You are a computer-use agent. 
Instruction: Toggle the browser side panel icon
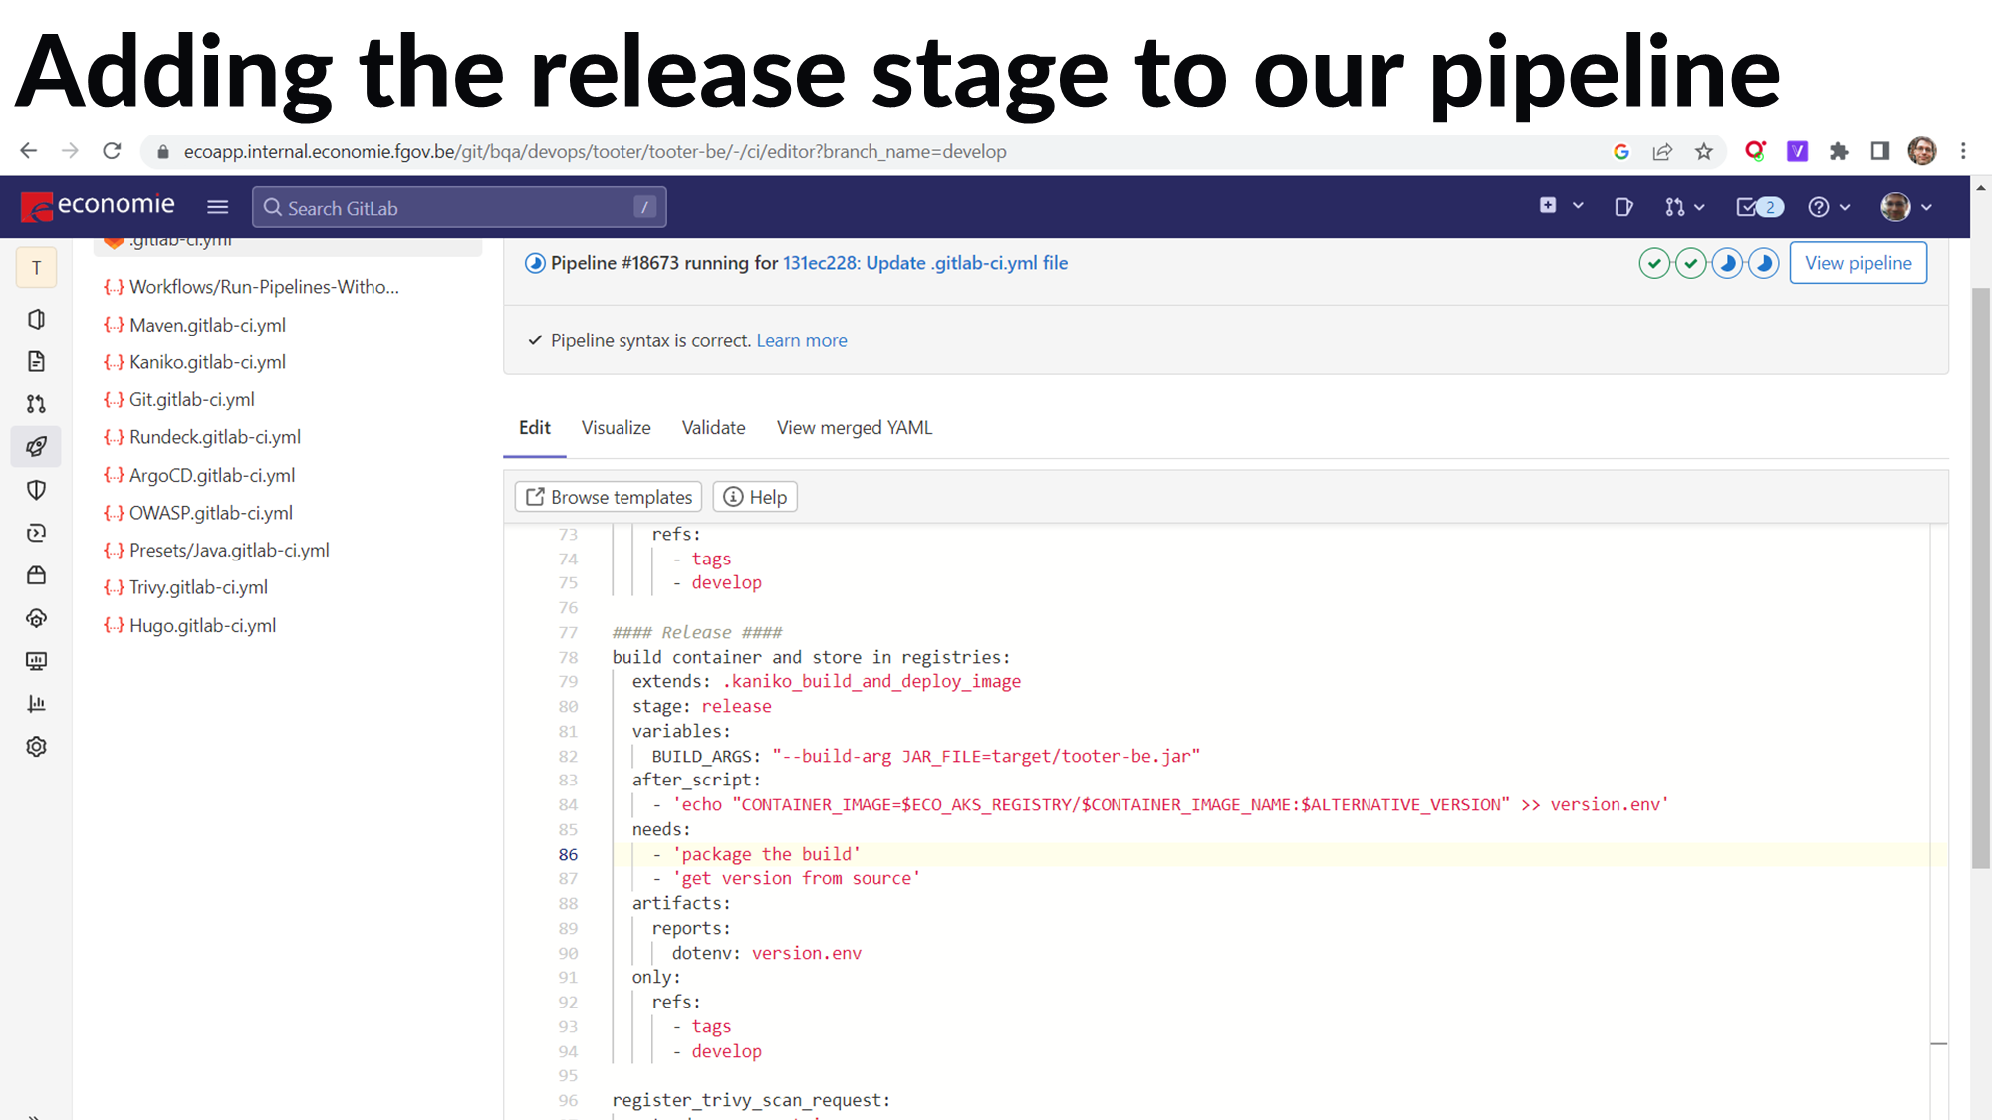tap(1879, 151)
